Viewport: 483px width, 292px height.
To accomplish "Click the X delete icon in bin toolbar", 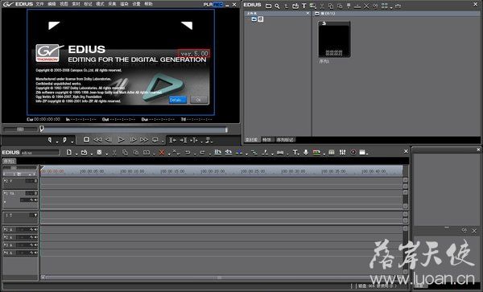I will point(366,6).
